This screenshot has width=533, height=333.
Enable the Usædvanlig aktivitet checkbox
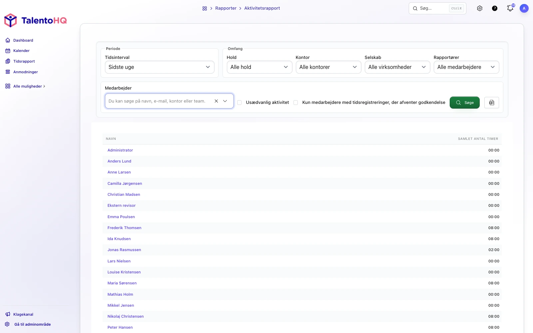239,103
